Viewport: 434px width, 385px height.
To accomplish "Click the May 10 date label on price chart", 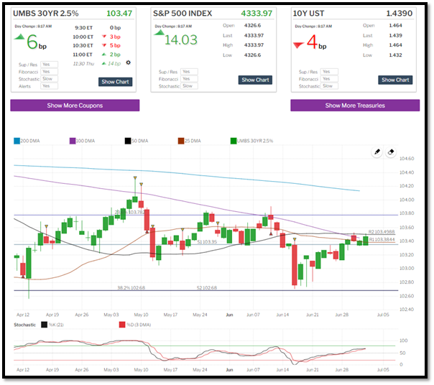I will [x=141, y=315].
